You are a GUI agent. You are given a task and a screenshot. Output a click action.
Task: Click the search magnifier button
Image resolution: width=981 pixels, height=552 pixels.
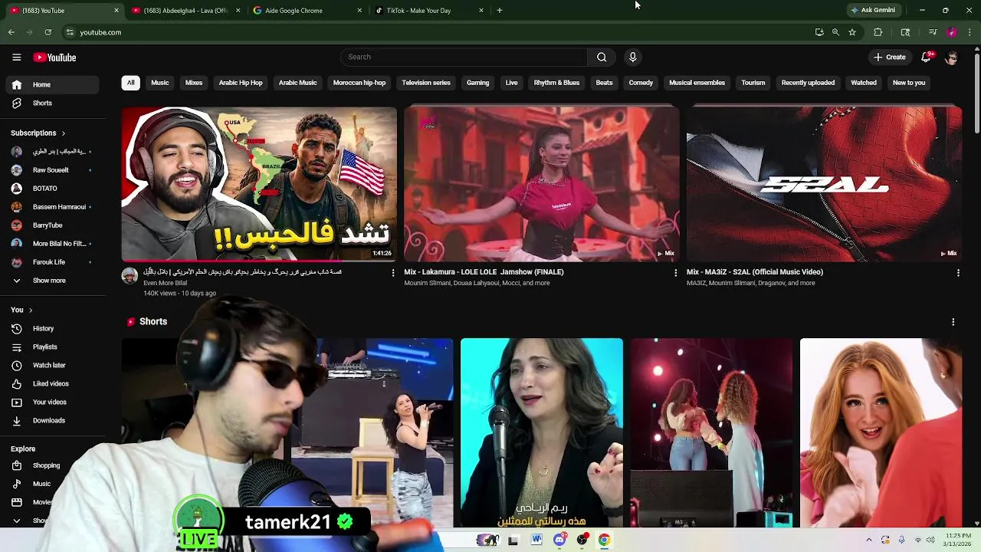(602, 57)
